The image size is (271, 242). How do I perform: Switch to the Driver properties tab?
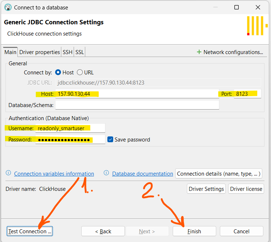40,52
